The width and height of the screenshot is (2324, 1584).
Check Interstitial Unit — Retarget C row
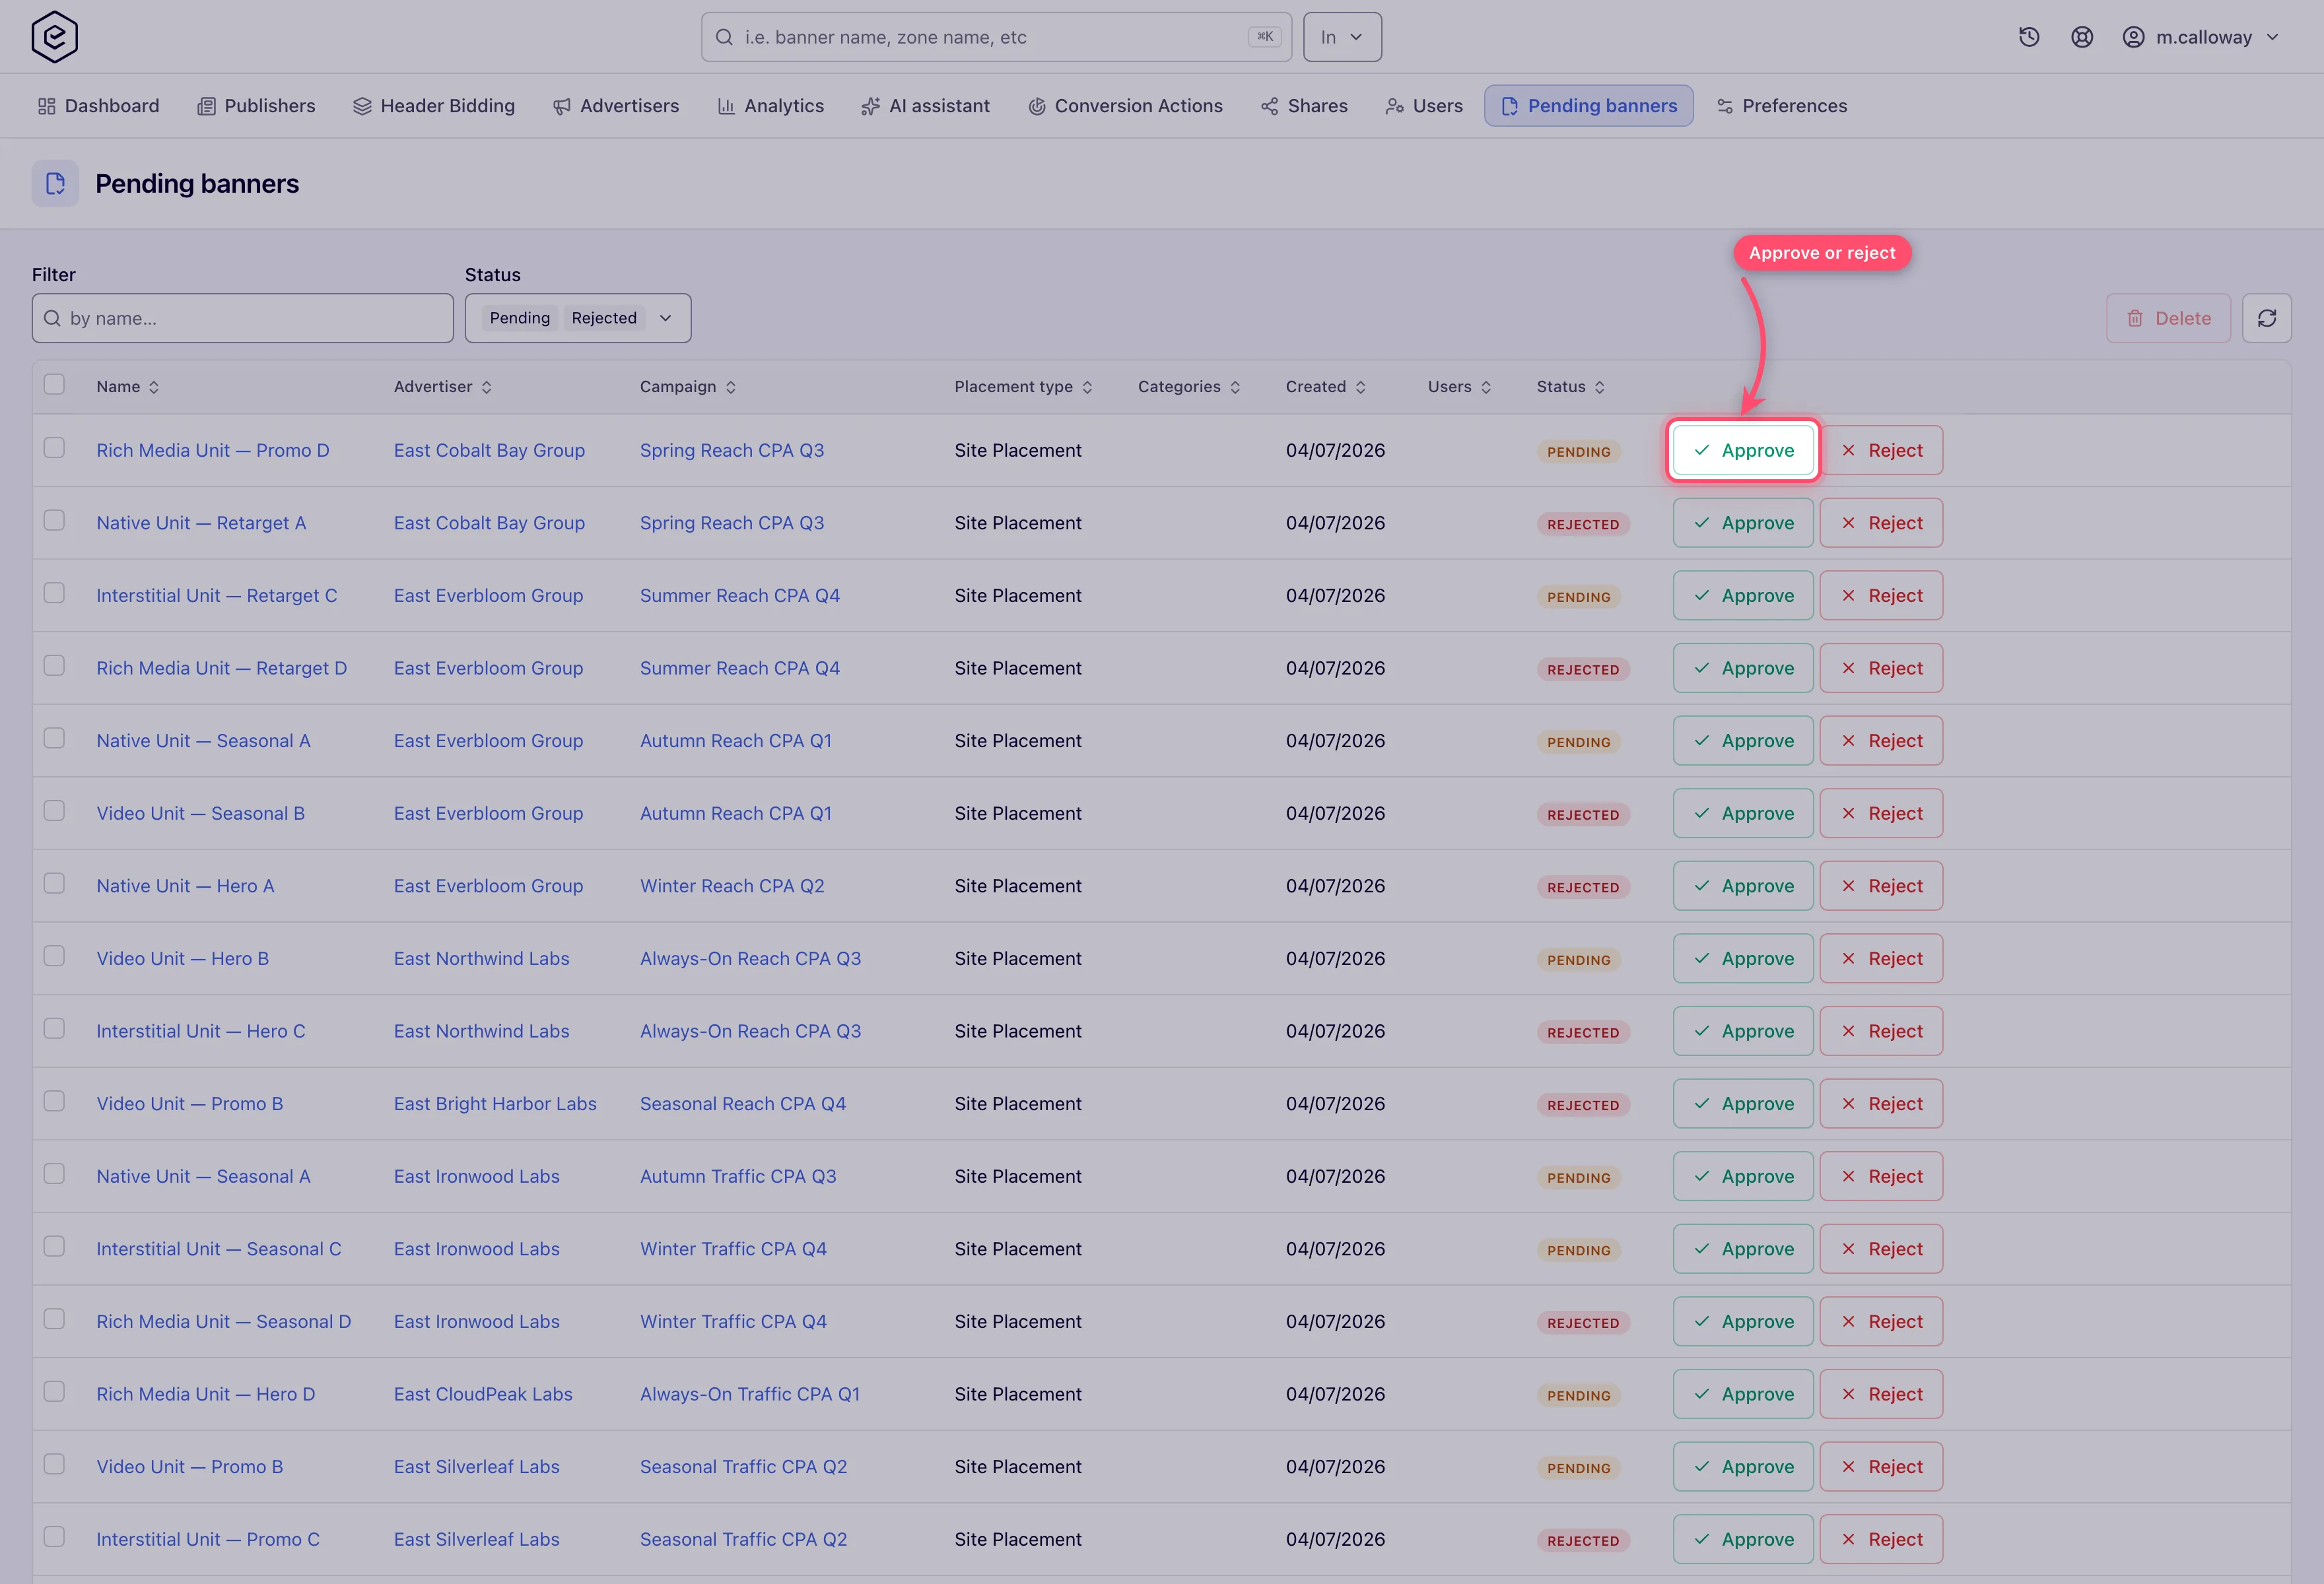tap(54, 593)
